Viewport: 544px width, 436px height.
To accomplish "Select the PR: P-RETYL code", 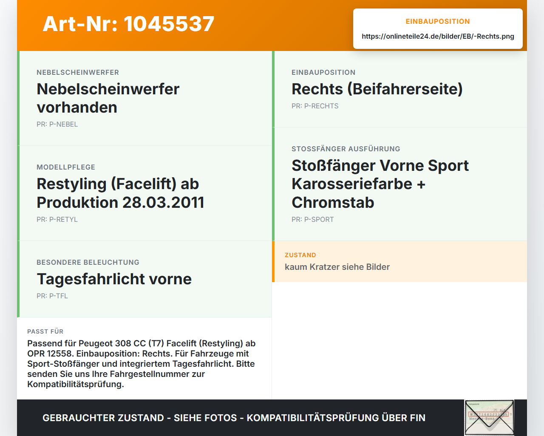I will (x=57, y=220).
